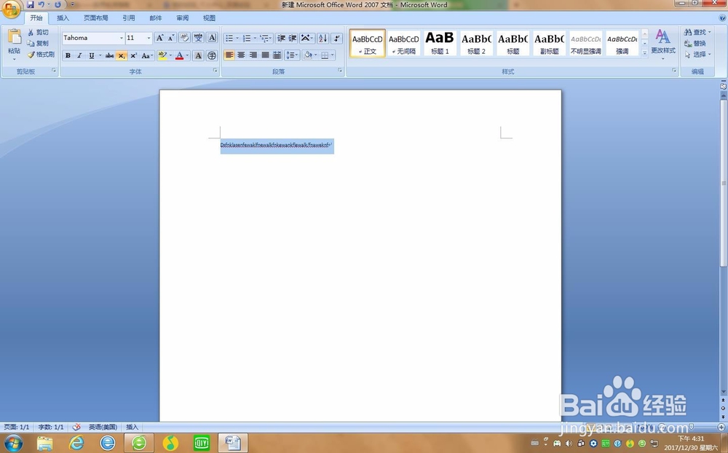Switch to the 页面布局 tab
The height and width of the screenshot is (453, 728).
pos(95,18)
